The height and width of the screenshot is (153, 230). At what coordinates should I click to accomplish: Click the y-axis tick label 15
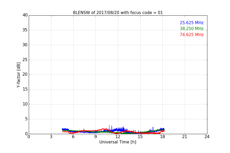pos(25,89)
